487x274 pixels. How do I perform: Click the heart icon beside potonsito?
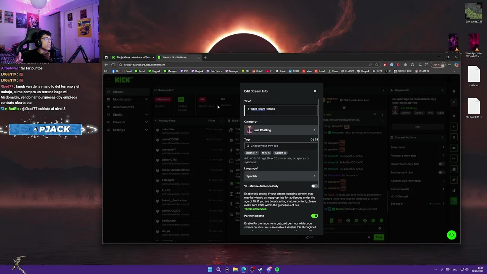point(158,130)
